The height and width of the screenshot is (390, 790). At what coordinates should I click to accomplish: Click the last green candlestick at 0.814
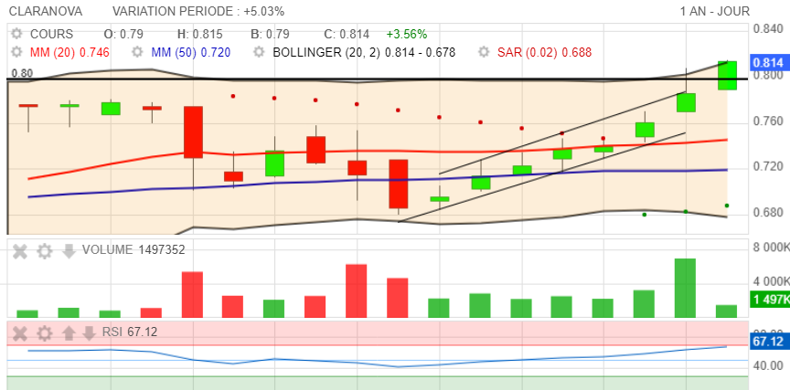click(727, 76)
